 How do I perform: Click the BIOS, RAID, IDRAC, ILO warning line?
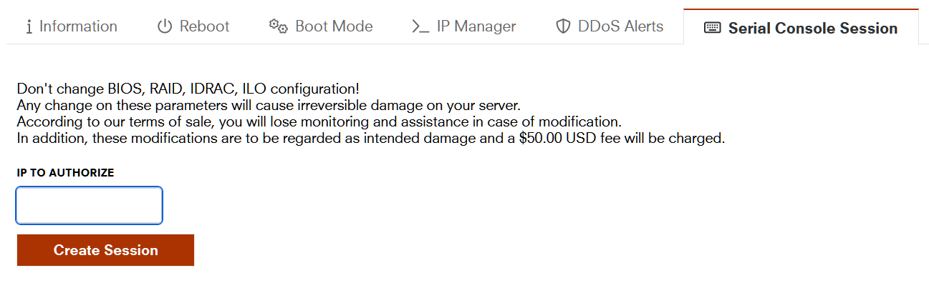click(188, 89)
